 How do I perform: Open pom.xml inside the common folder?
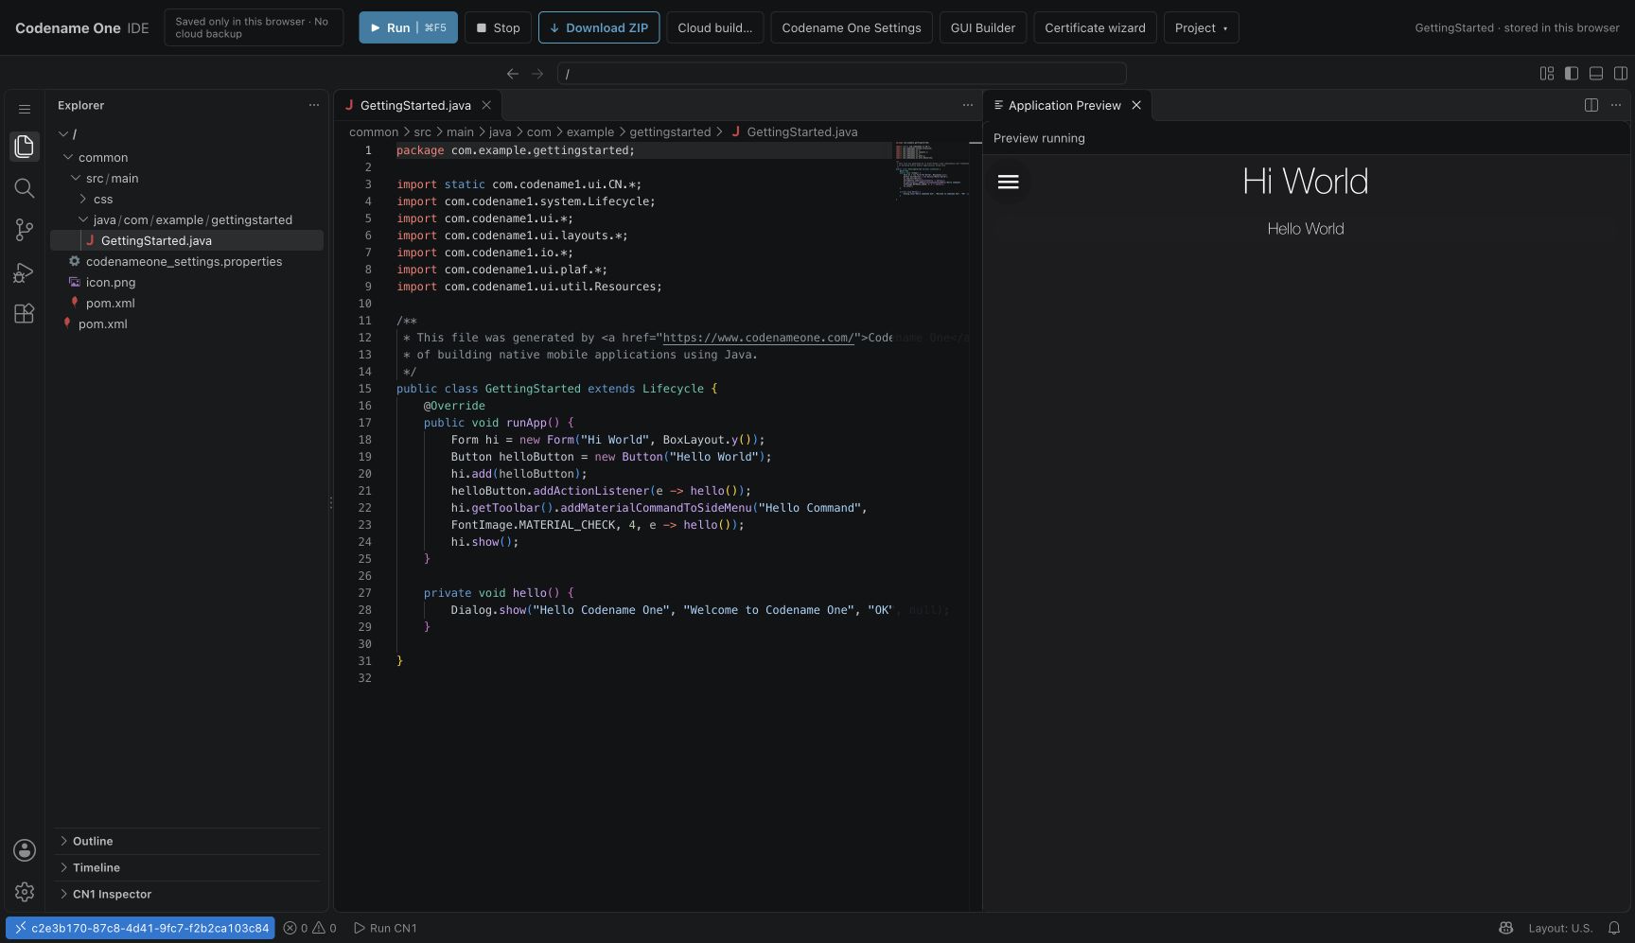click(x=186, y=303)
